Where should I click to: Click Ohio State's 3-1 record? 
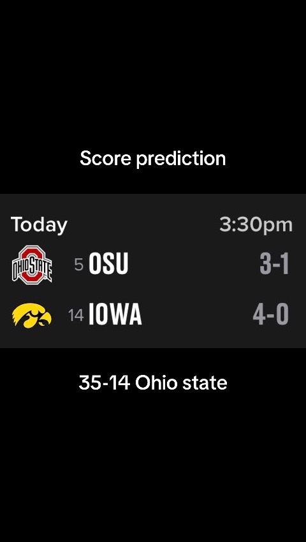(274, 265)
